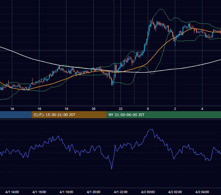Screen dimensions: 221x195
Task: Click the '4/1 16:00' date label
Action: 39,192
